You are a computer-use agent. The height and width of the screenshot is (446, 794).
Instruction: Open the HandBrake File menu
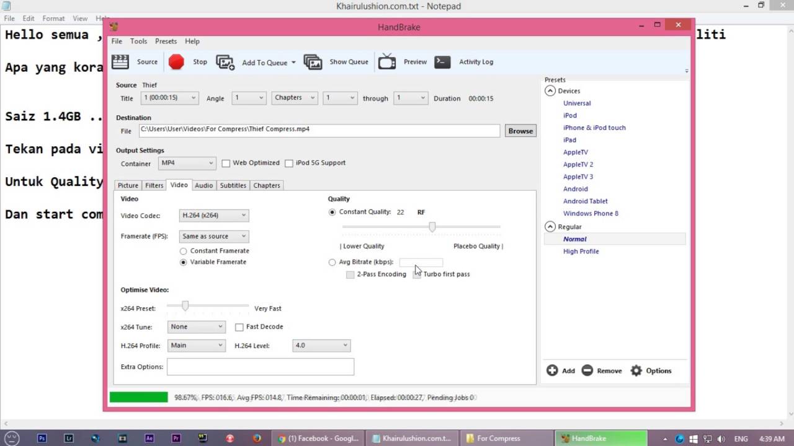pyautogui.click(x=117, y=41)
